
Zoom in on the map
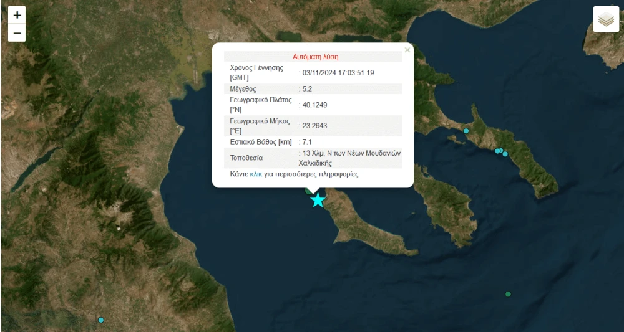tap(17, 15)
